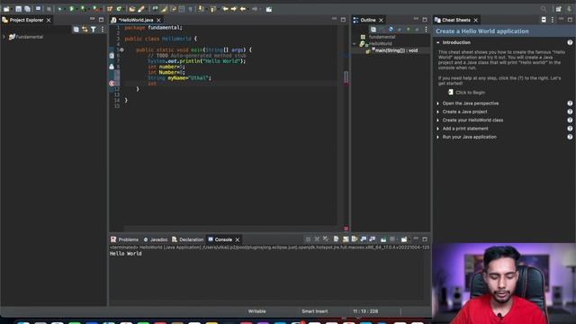
Task: Click the Open Type folder icon
Action: (132, 9)
